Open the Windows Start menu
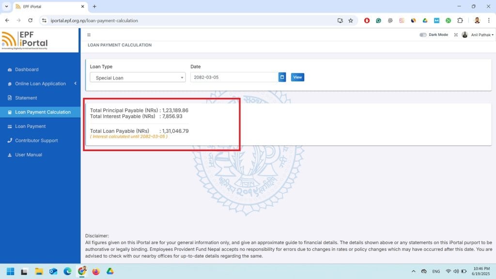496x279 pixels. coord(11,271)
